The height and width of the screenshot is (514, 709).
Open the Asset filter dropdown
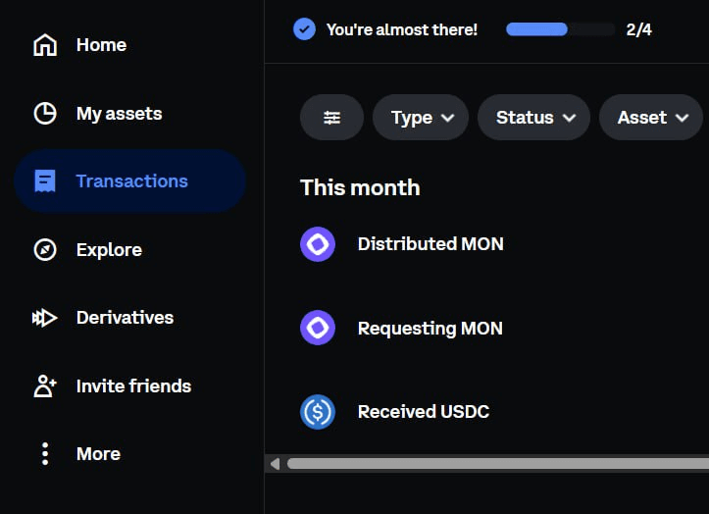point(650,118)
